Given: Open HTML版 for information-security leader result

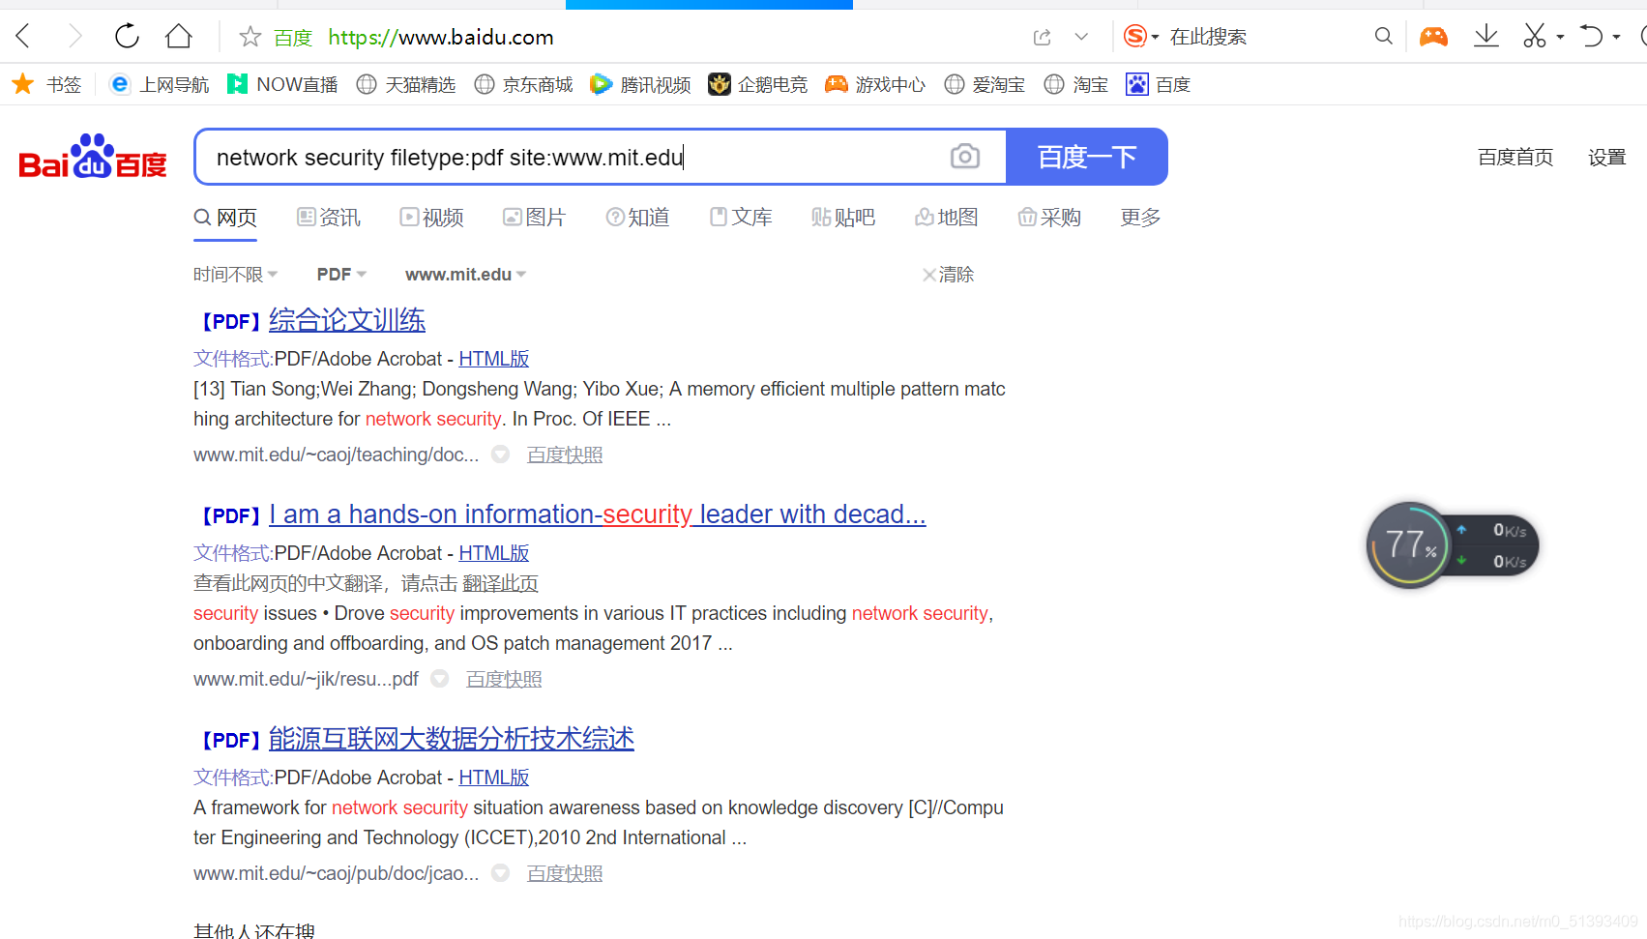Looking at the screenshot, I should tap(493, 553).
